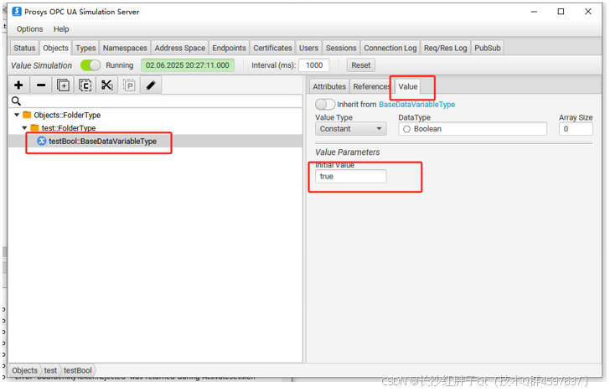Click the Reset button
This screenshot has height=392, width=610.
pyautogui.click(x=361, y=65)
